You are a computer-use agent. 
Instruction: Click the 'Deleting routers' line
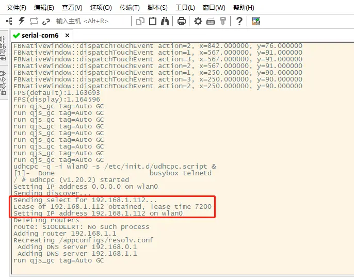tap(46, 220)
